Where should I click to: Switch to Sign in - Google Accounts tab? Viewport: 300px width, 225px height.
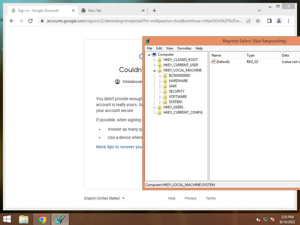click(x=42, y=11)
